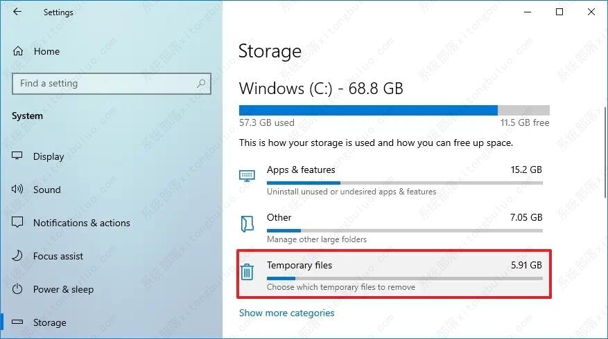608x339 pixels.
Task: Click the Apps & features keyboard icon
Action: pos(247,176)
